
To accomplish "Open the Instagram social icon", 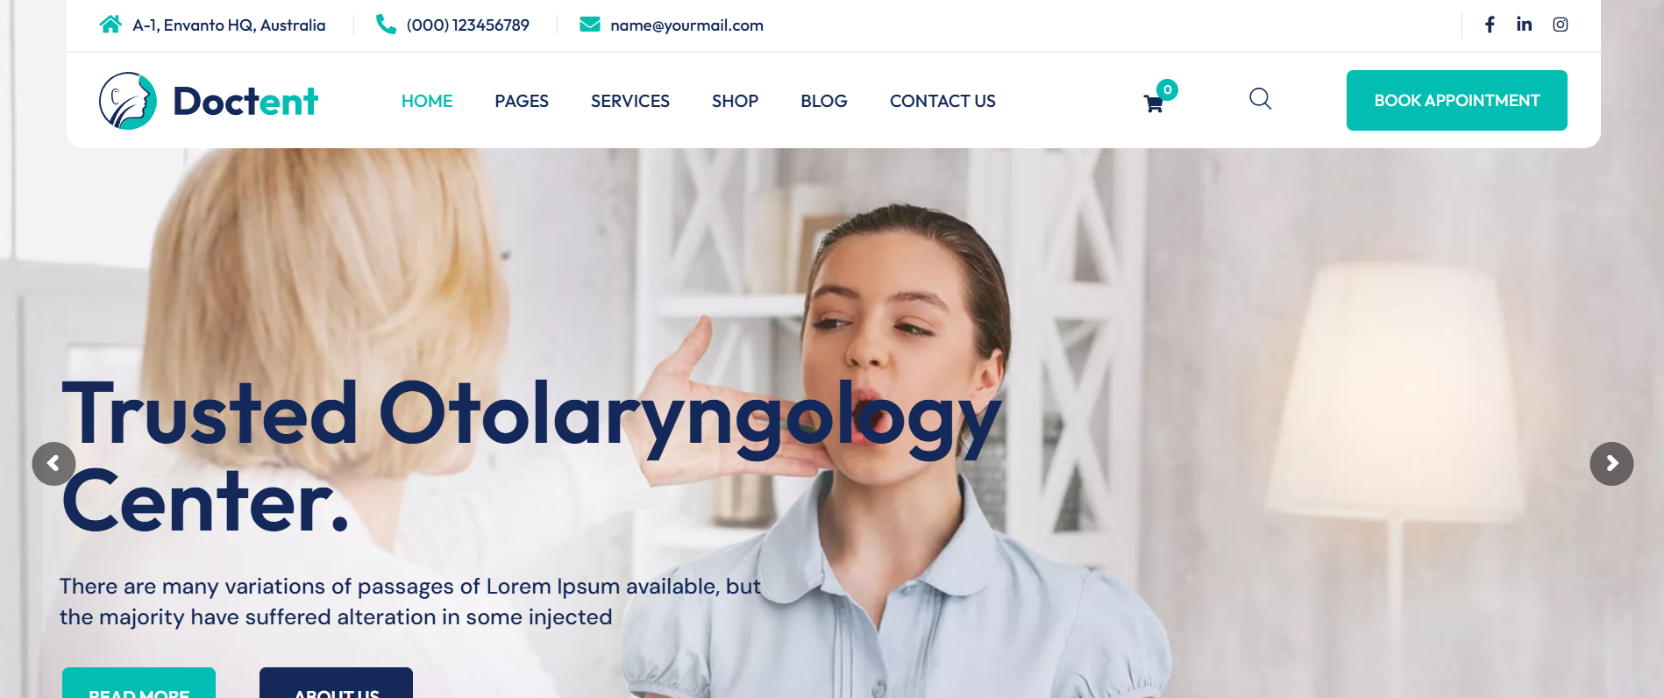I will coord(1561,25).
